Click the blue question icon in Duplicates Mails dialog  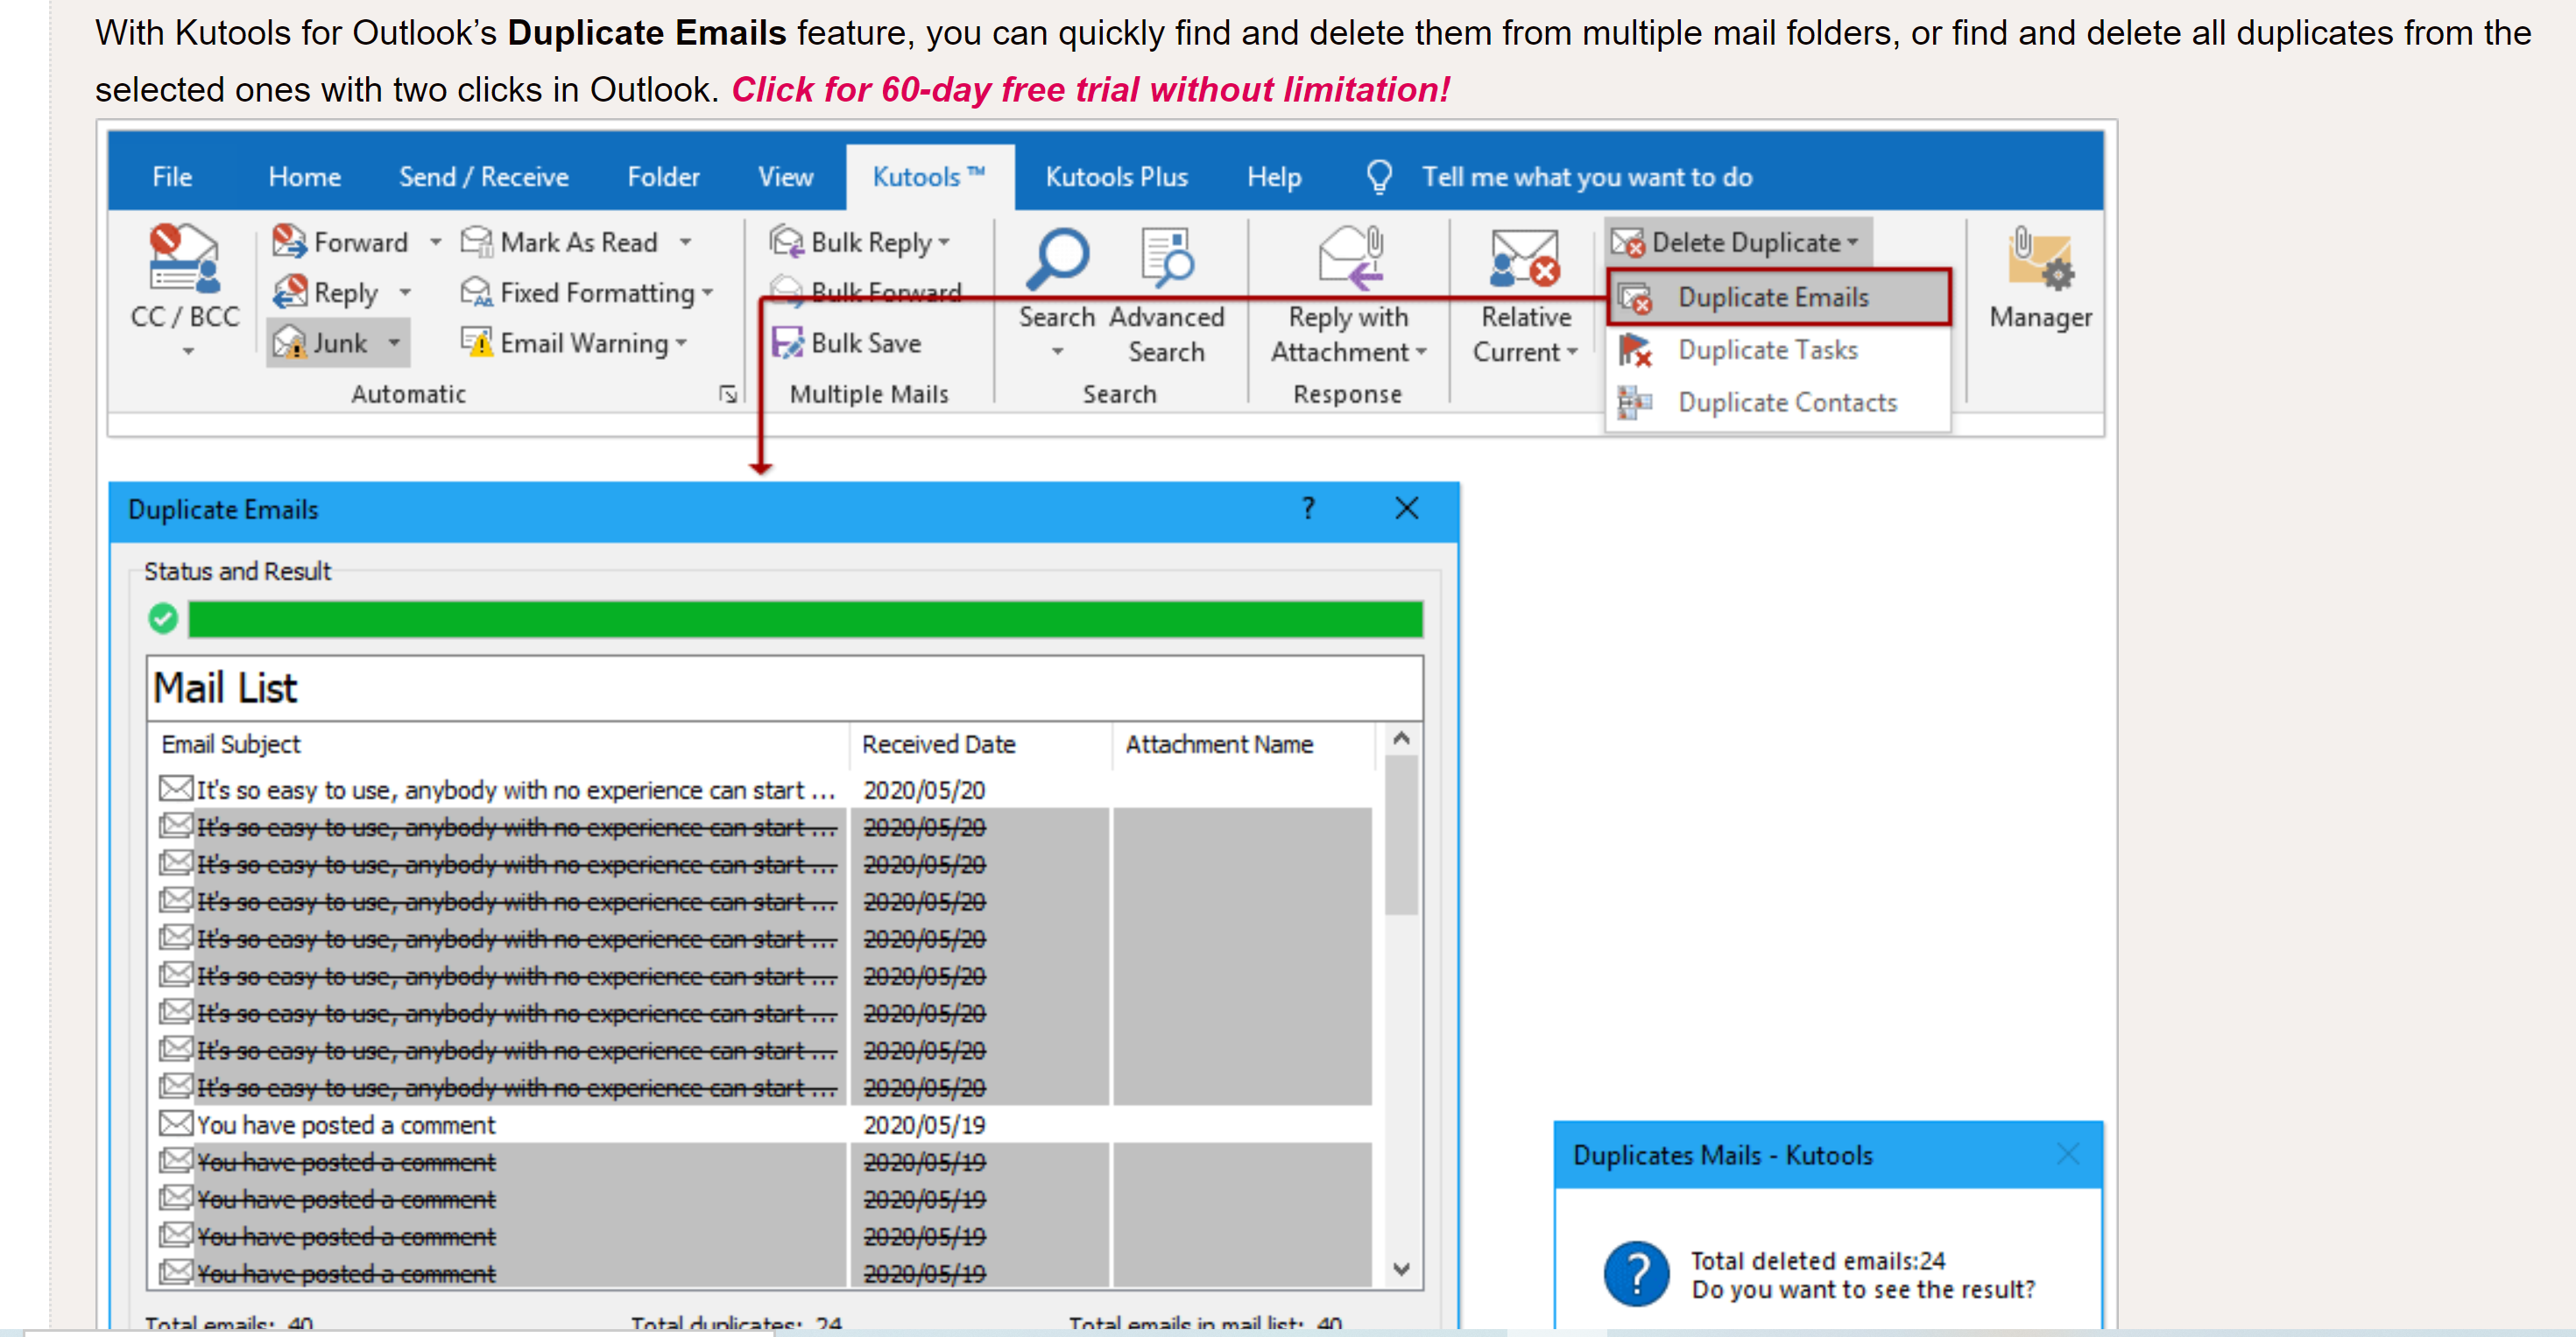1636,1274
